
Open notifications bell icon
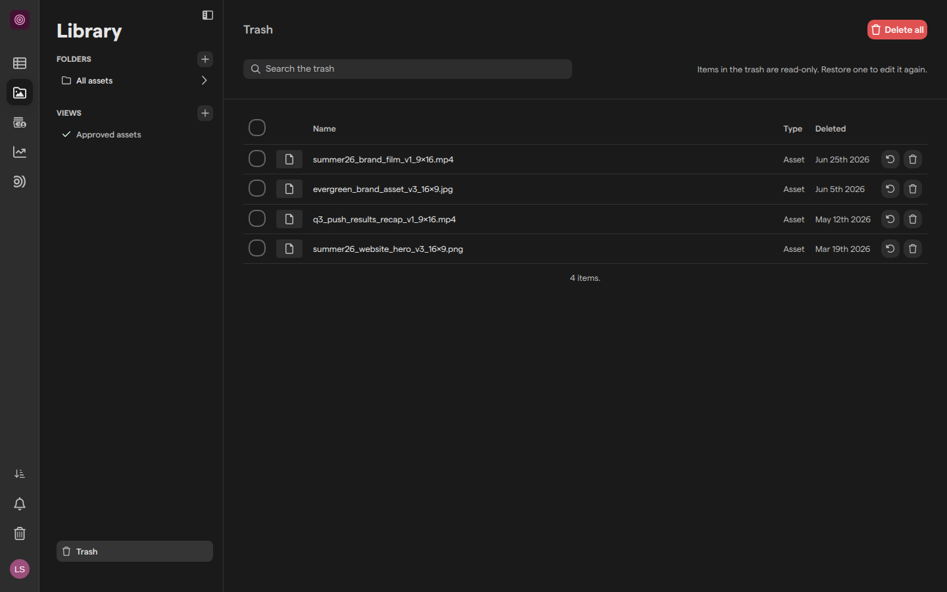pyautogui.click(x=20, y=504)
